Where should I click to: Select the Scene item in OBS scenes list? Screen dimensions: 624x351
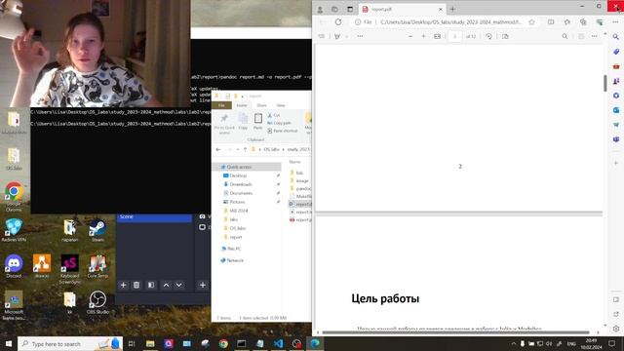[154, 216]
